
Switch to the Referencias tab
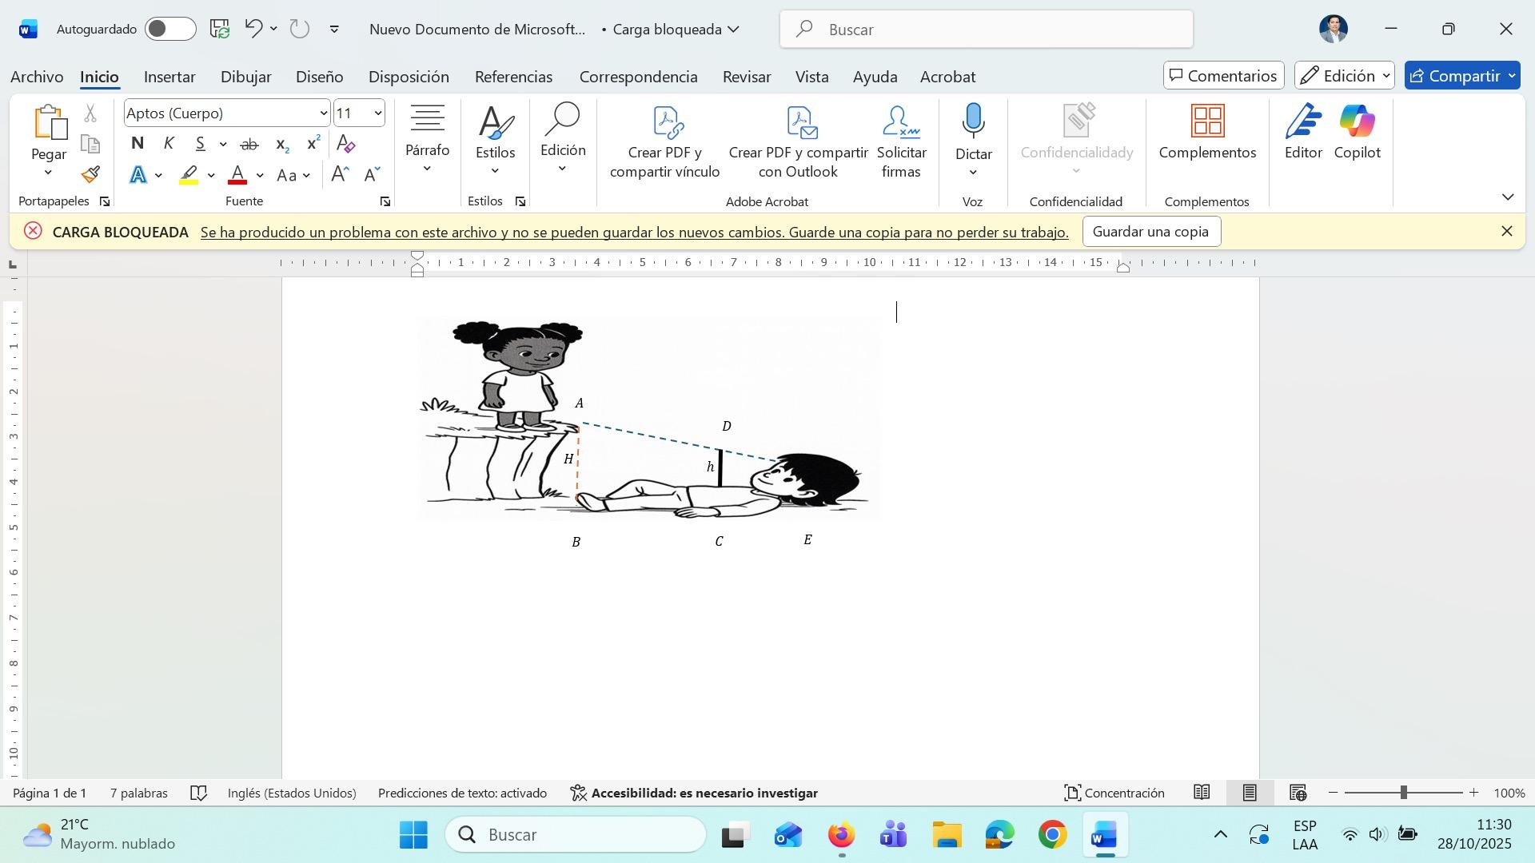click(513, 77)
